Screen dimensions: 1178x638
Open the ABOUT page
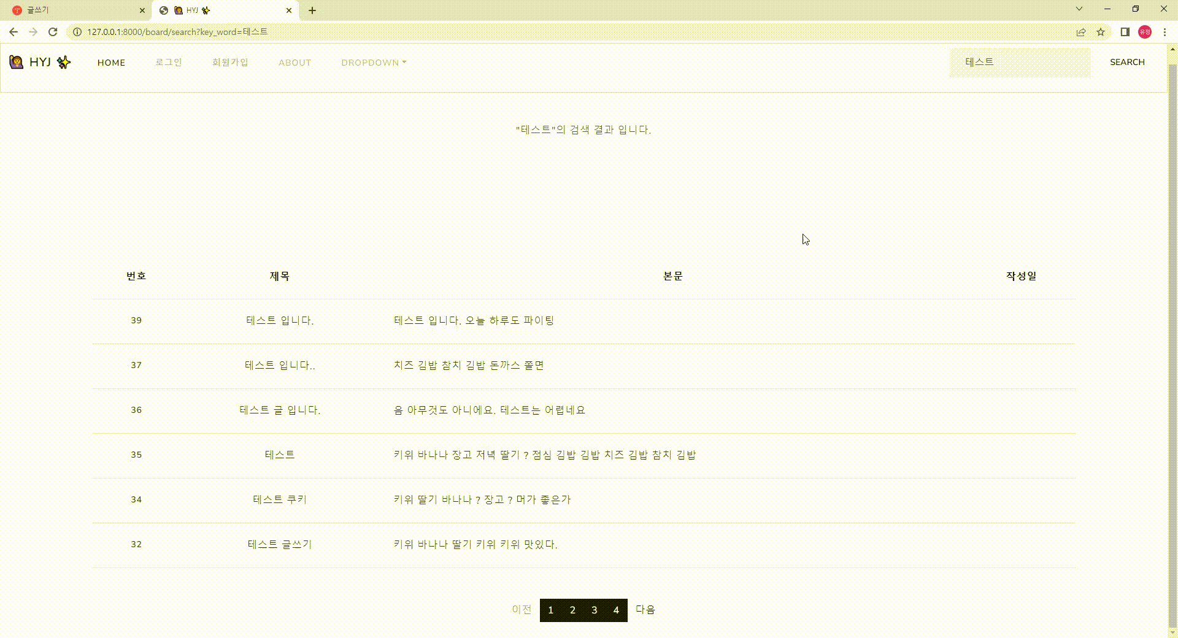coord(294,63)
